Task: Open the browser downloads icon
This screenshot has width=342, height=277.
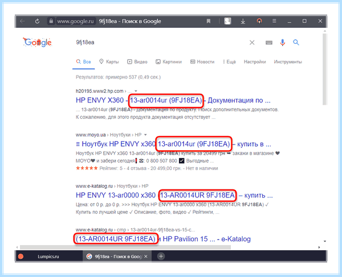Action: (243, 21)
